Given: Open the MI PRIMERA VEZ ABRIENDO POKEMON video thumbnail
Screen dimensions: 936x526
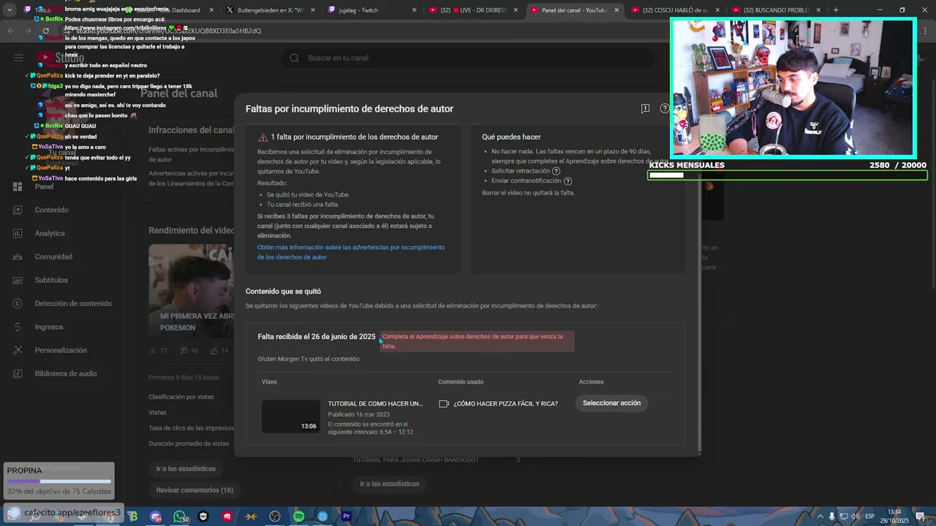Looking at the screenshot, I should tap(192, 291).
